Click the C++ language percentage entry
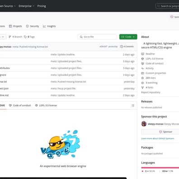The width and height of the screenshot is (179, 179). pyautogui.click(x=148, y=171)
